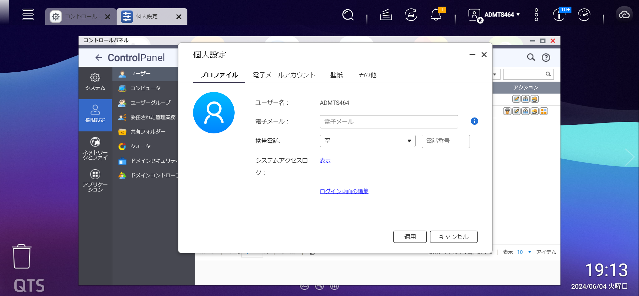The width and height of the screenshot is (639, 296).
Task: Switch to the 電子メールアカウント tab
Action: point(284,75)
